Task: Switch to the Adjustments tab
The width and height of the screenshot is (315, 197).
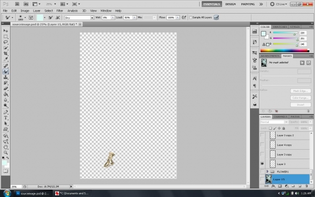Action: (270, 56)
